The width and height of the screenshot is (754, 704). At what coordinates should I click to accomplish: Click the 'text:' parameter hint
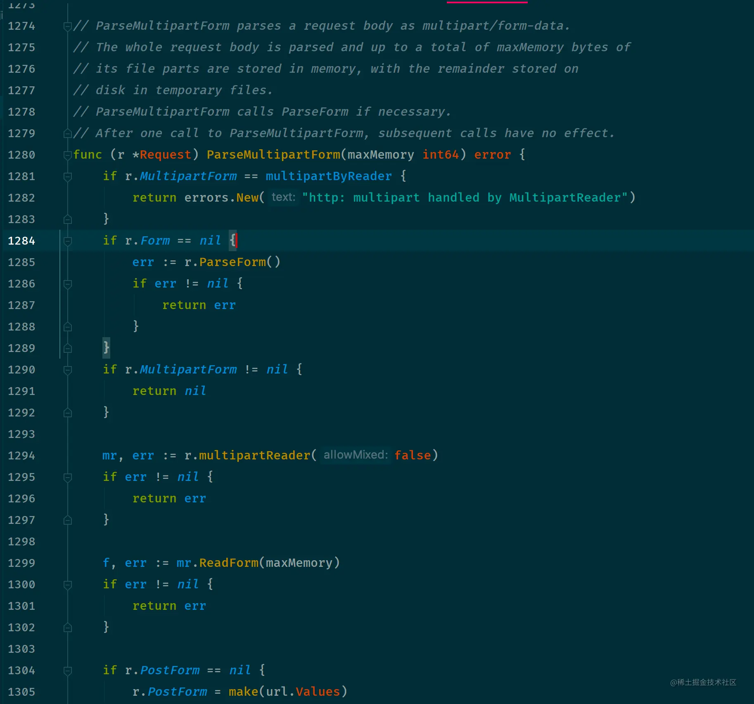click(284, 197)
